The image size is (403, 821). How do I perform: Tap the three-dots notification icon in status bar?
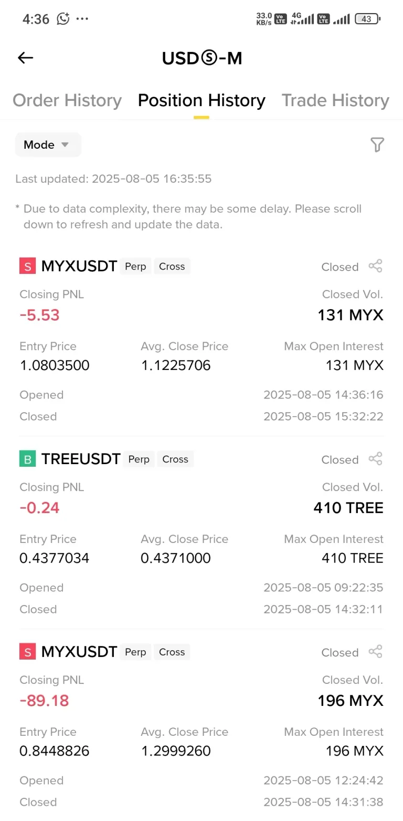point(82,19)
